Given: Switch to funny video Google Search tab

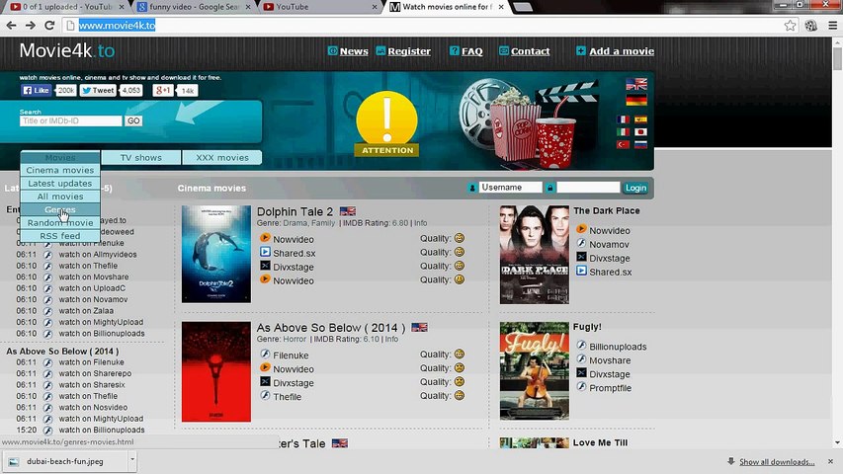Looking at the screenshot, I should click(195, 7).
